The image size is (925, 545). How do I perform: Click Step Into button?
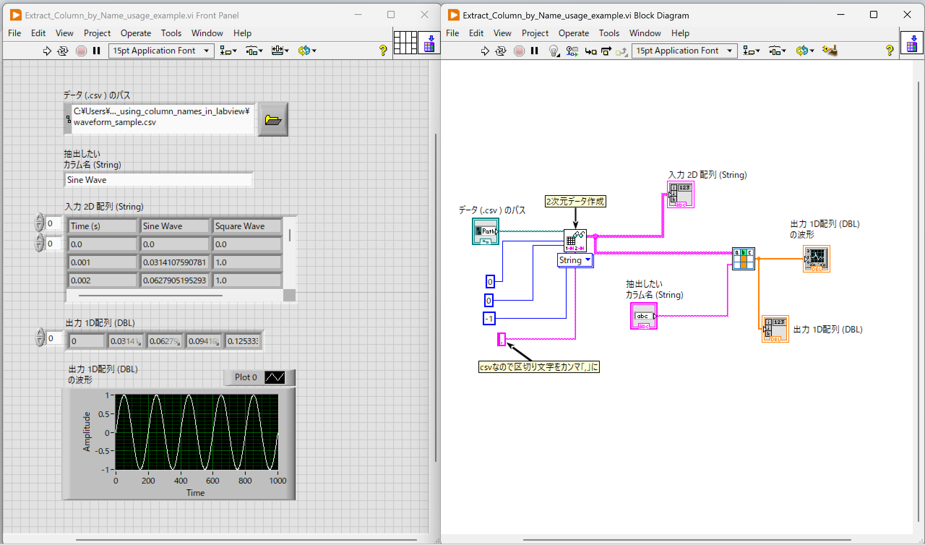(591, 51)
